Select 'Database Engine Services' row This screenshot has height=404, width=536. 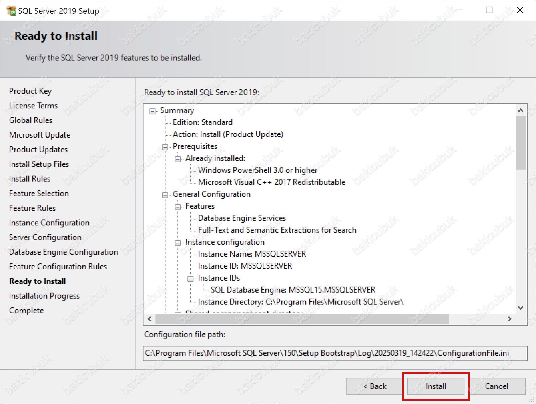242,218
